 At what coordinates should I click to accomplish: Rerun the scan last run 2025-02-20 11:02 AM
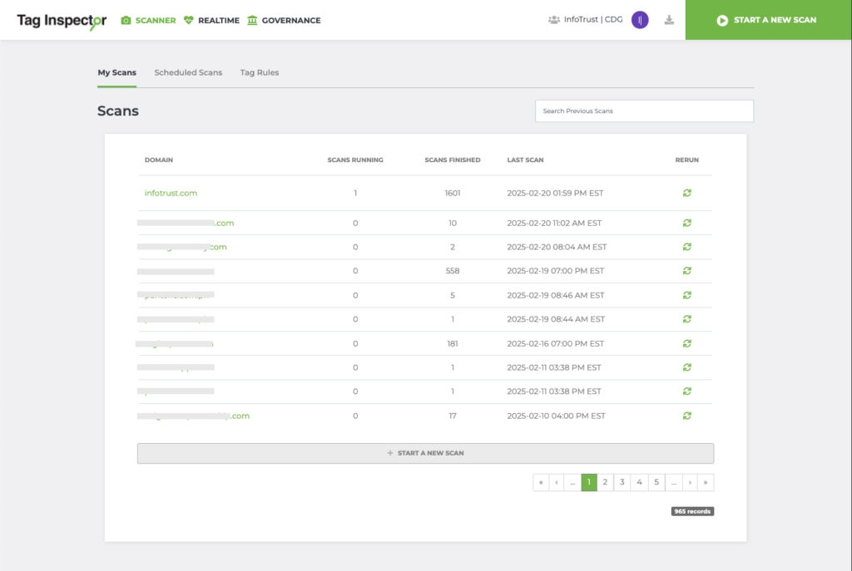coord(687,223)
